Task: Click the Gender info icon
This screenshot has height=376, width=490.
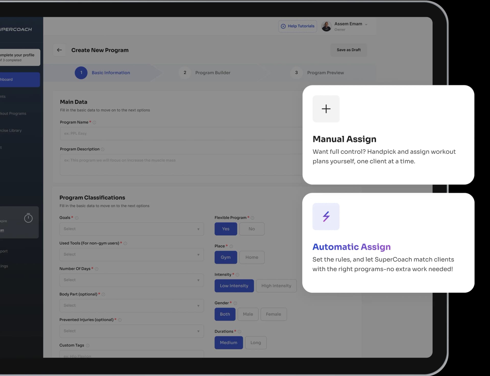Action: [235, 303]
